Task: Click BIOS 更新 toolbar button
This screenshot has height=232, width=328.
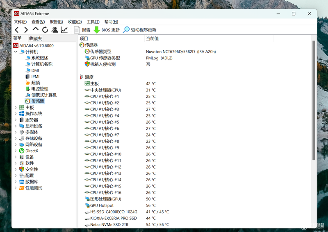Action: pos(107,30)
